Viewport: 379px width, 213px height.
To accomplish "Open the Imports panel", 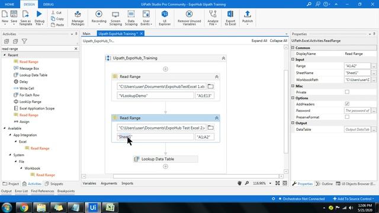I will [x=127, y=183].
